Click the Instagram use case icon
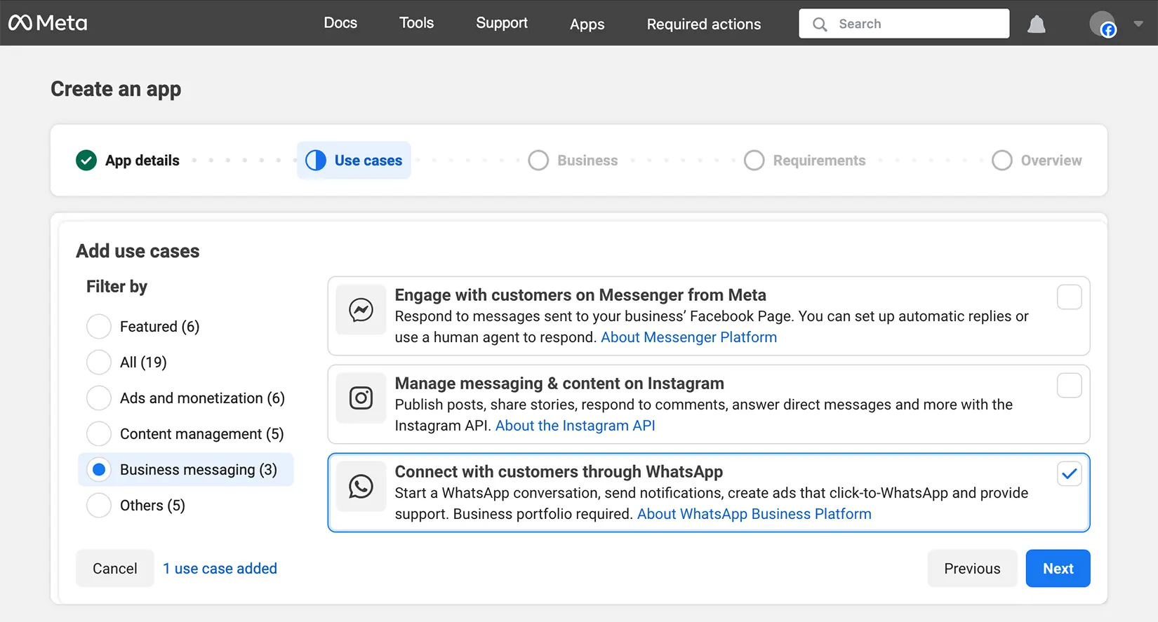Viewport: 1158px width, 622px height. 361,398
